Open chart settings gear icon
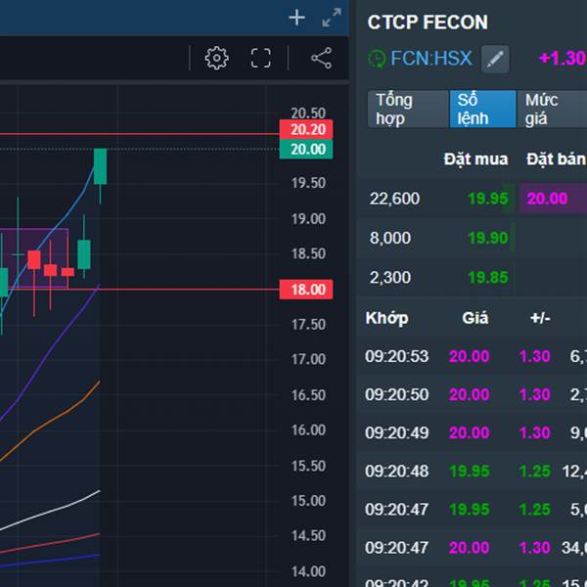 click(216, 58)
